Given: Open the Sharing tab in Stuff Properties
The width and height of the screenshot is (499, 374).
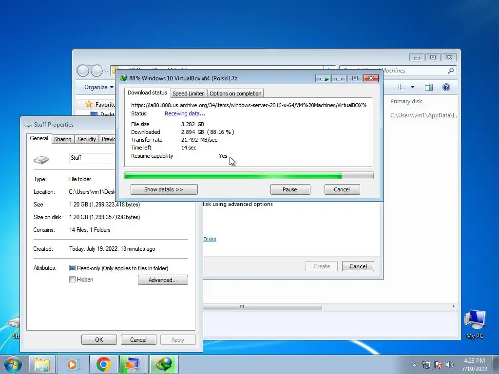Looking at the screenshot, I should tap(63, 139).
